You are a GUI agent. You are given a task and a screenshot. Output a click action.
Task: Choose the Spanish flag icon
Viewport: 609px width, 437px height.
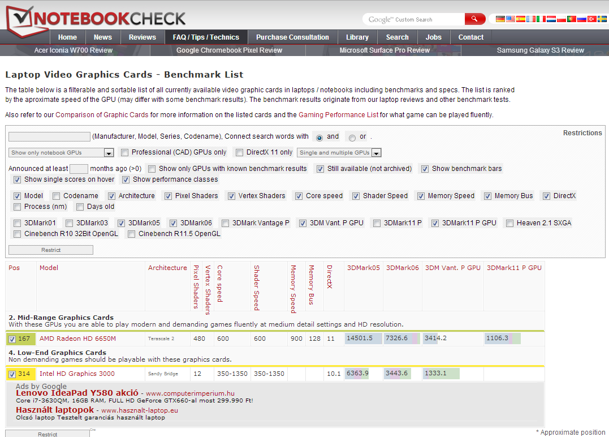[521, 19]
